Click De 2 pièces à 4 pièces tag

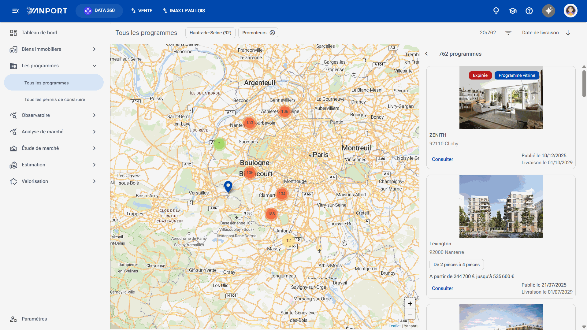(x=456, y=265)
